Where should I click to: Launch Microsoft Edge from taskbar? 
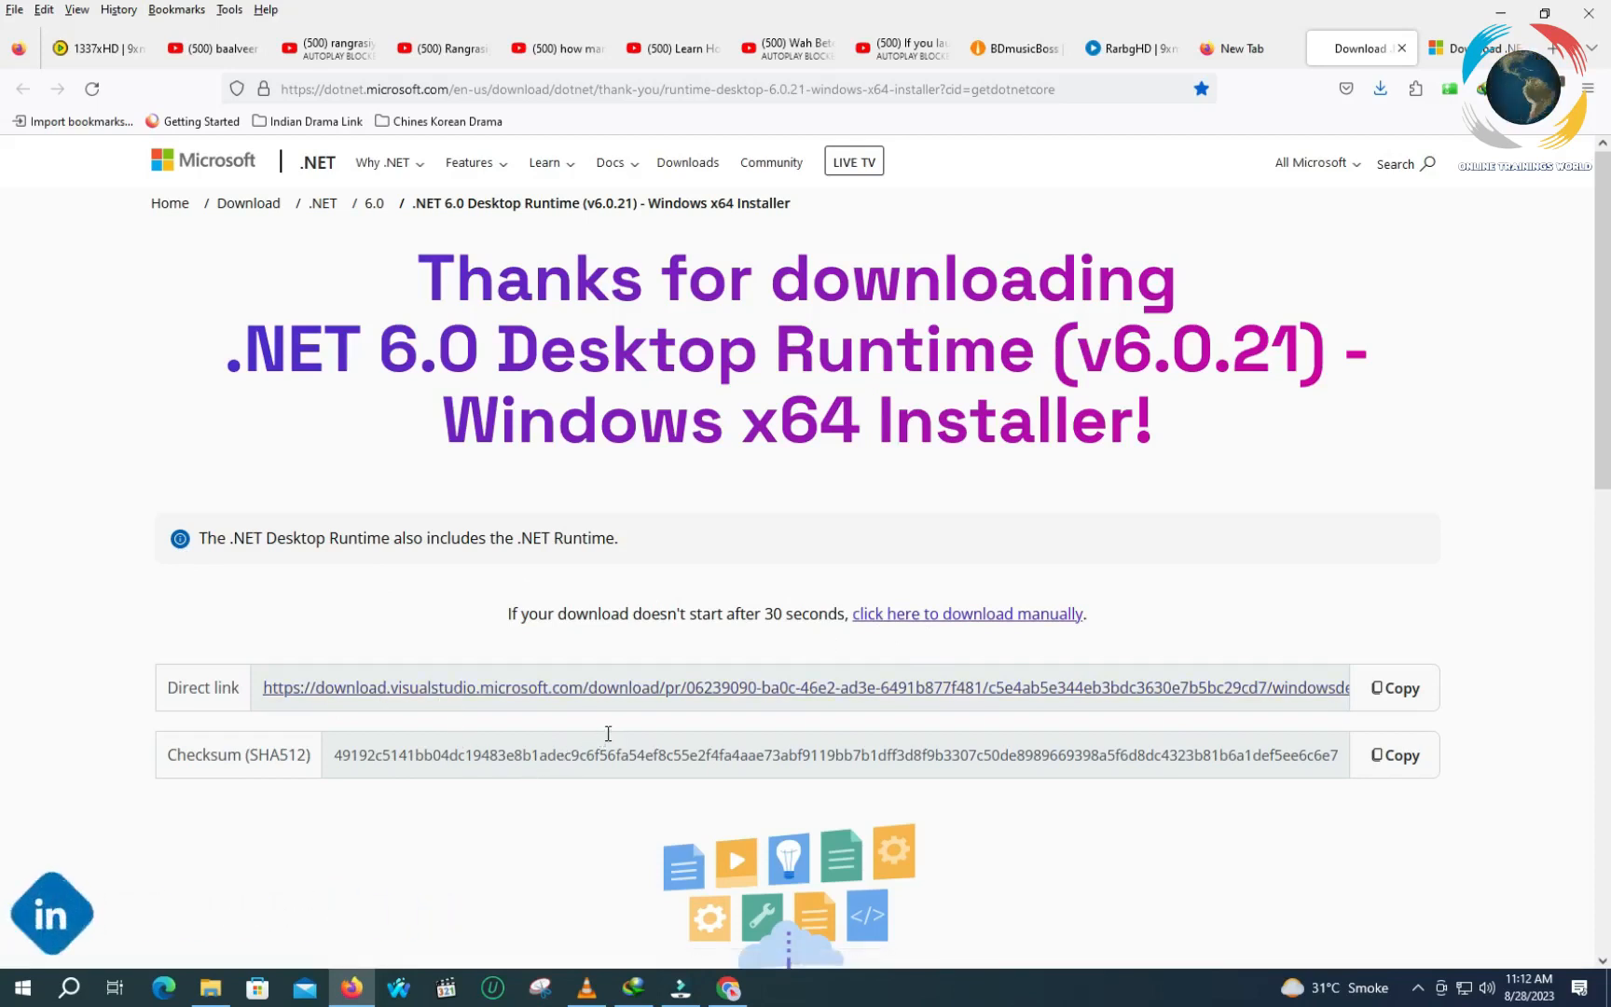[x=163, y=987]
